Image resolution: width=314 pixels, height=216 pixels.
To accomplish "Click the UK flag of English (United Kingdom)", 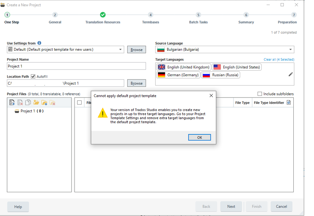I will point(161,67).
